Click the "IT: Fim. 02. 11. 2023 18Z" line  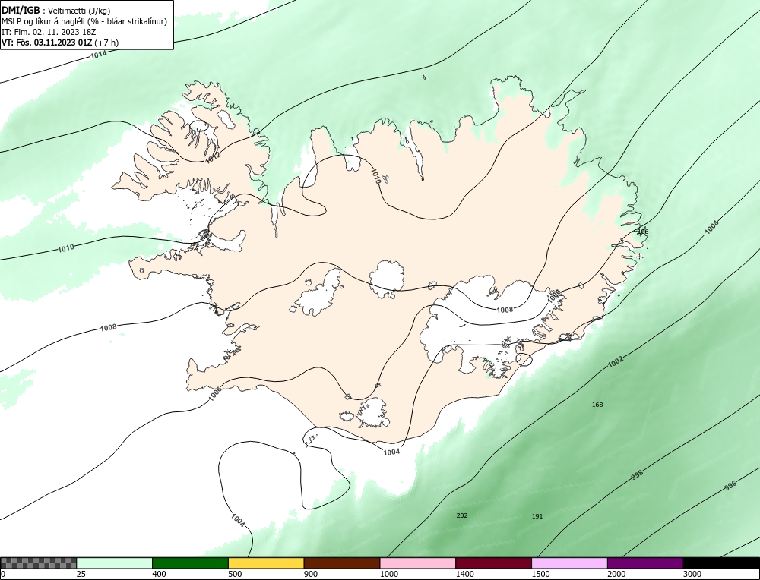click(x=49, y=32)
